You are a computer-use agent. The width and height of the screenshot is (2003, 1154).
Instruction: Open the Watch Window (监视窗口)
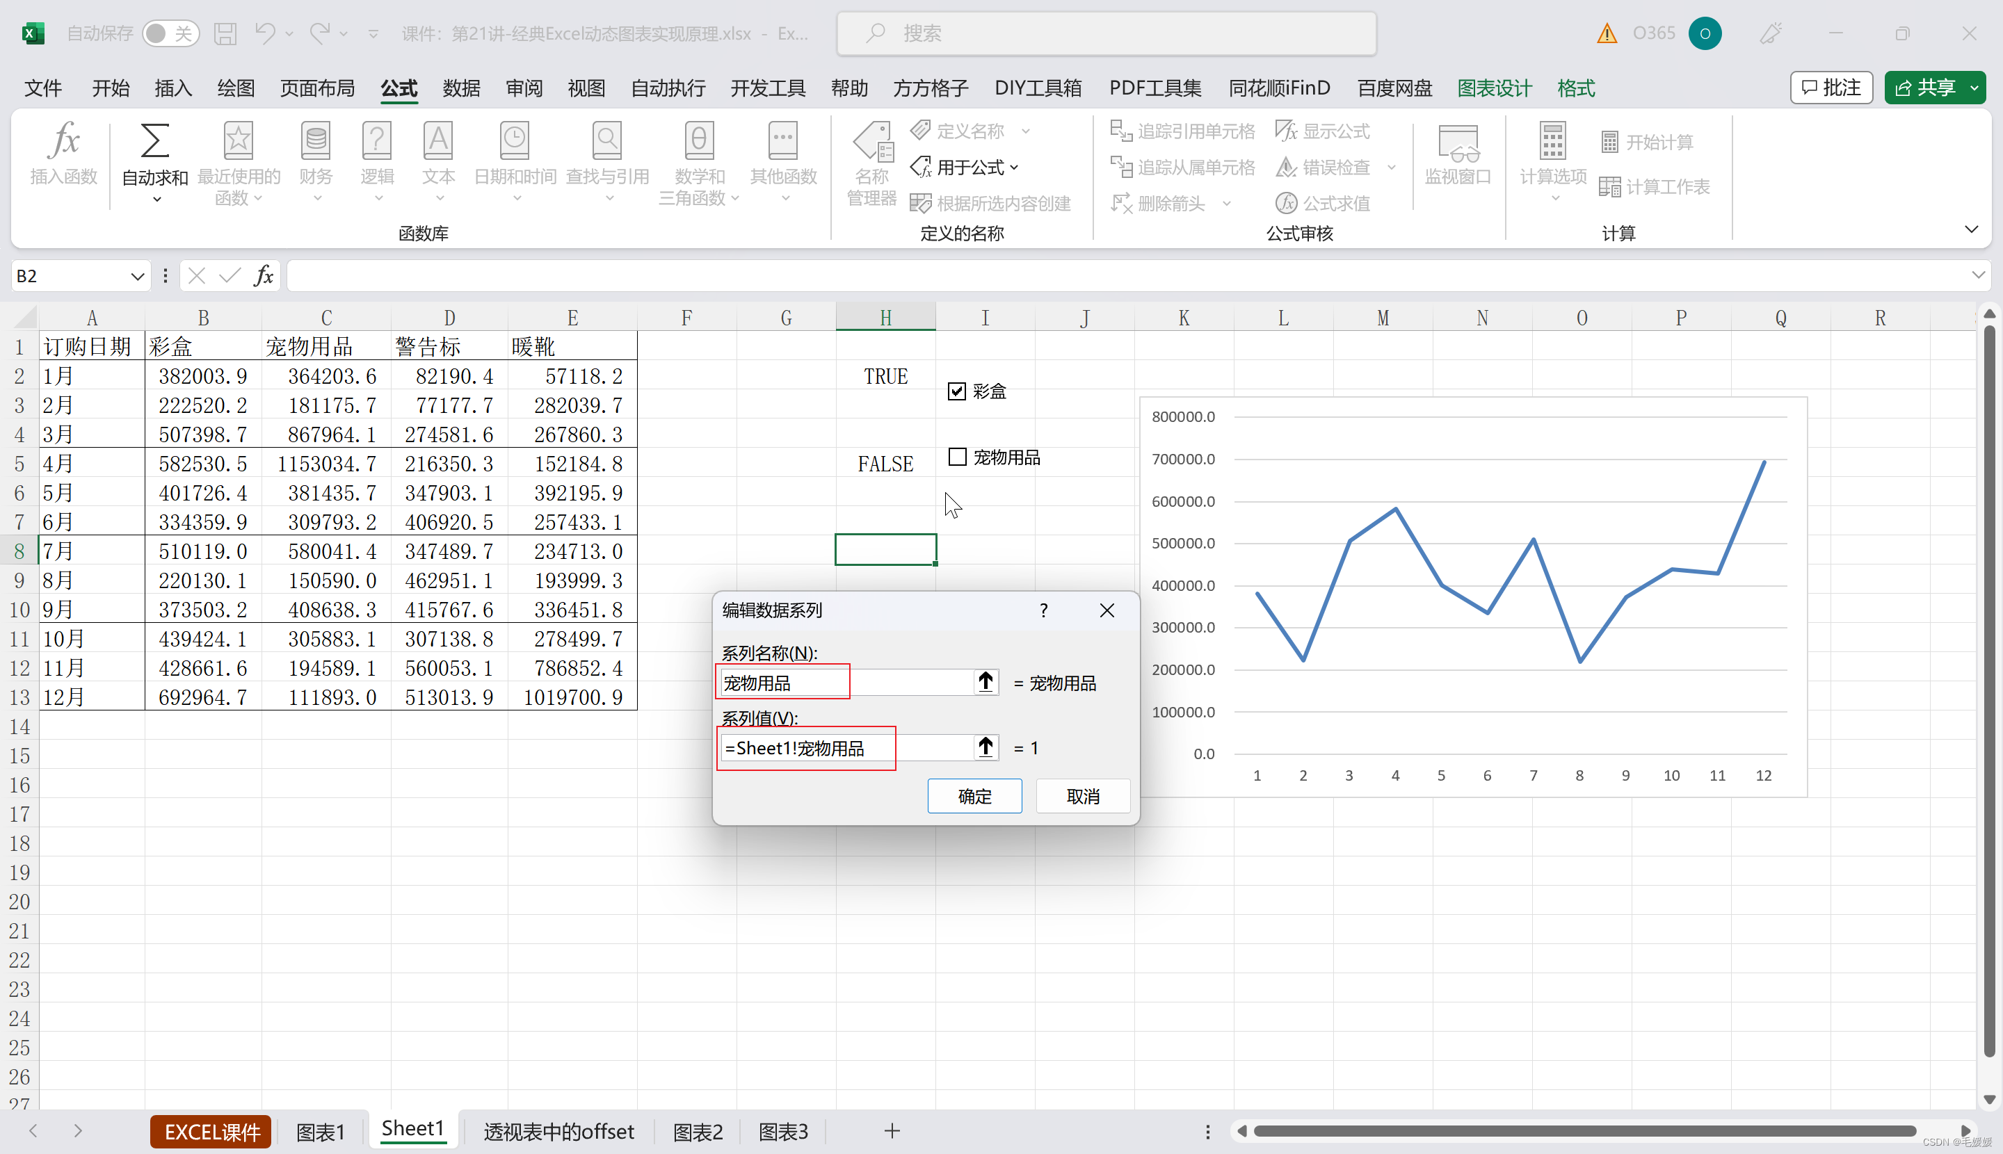1458,154
